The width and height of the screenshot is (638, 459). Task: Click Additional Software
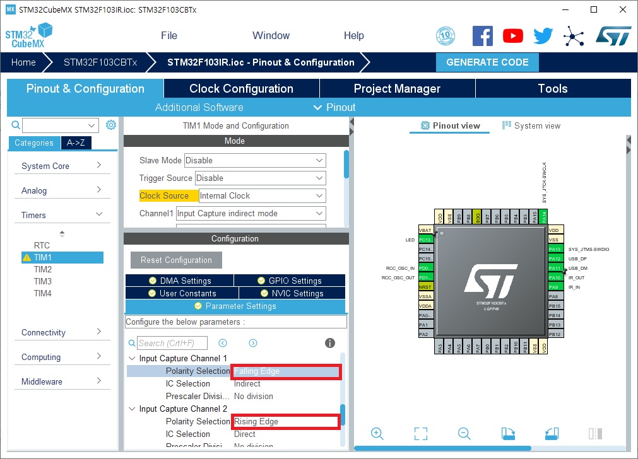[x=199, y=107]
